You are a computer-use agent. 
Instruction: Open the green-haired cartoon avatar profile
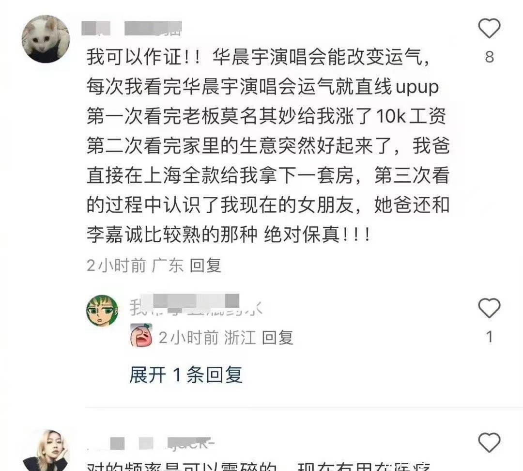tap(102, 311)
